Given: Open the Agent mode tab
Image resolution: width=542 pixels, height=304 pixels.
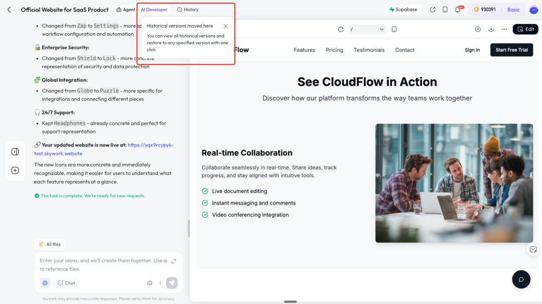Looking at the screenshot, I should coord(126,10).
